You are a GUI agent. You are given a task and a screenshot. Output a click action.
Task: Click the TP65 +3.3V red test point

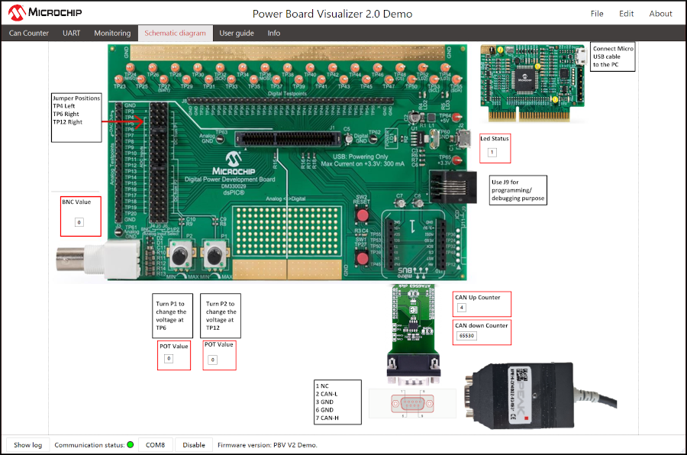coord(456,160)
